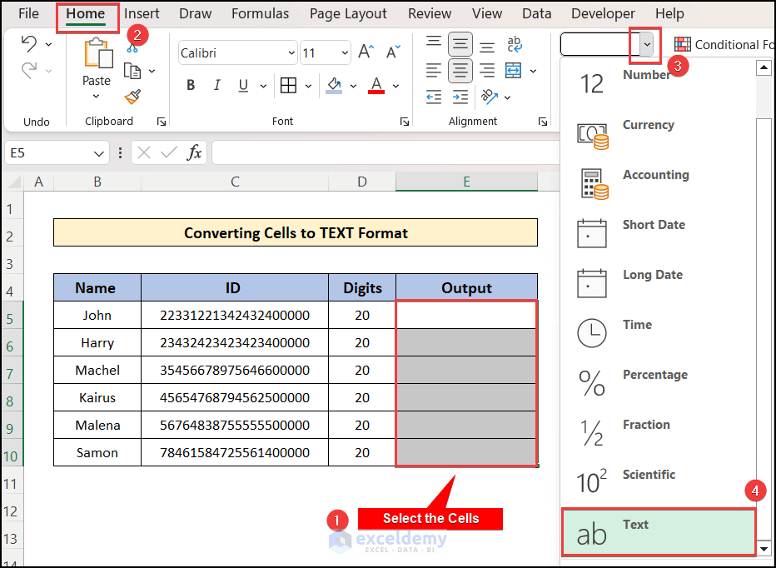776x568 pixels.
Task: Toggle Center horizontal alignment
Action: tap(460, 70)
